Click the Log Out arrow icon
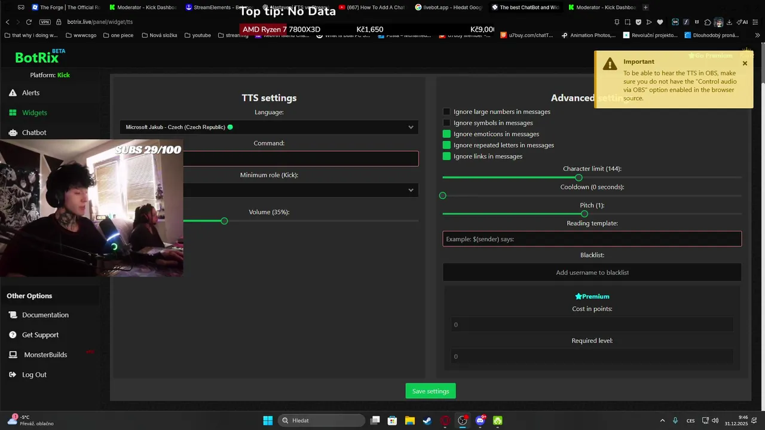765x430 pixels. tap(13, 374)
